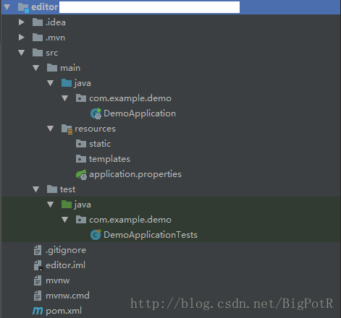Collapse the test folder arrow

[36, 189]
